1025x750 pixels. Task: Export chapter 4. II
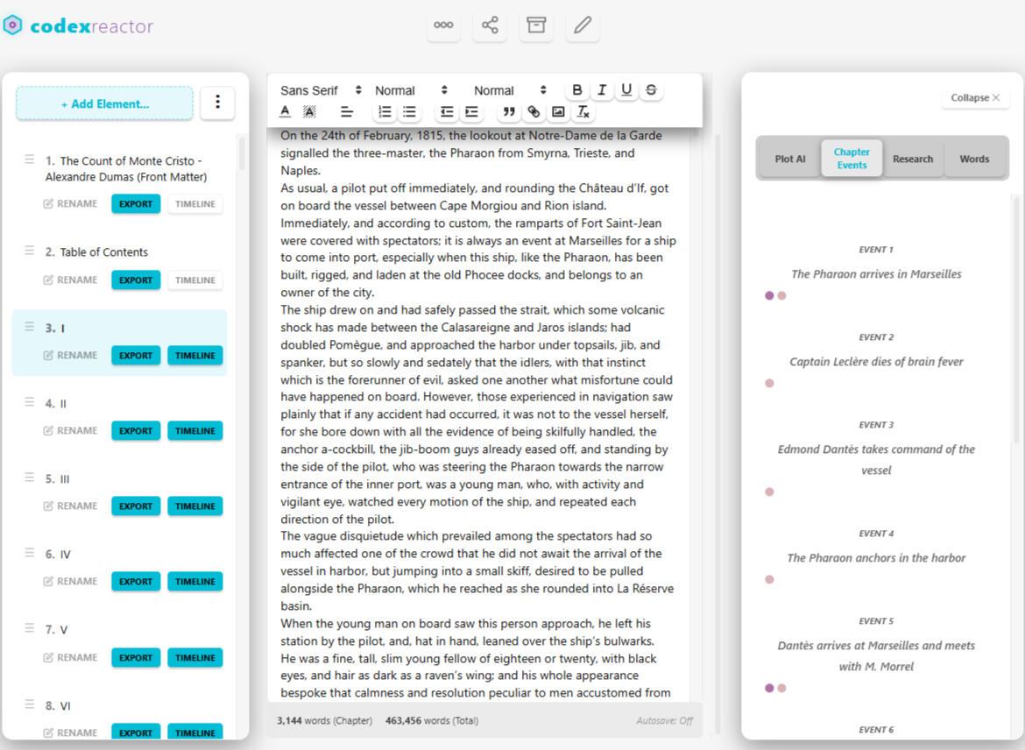coord(135,431)
